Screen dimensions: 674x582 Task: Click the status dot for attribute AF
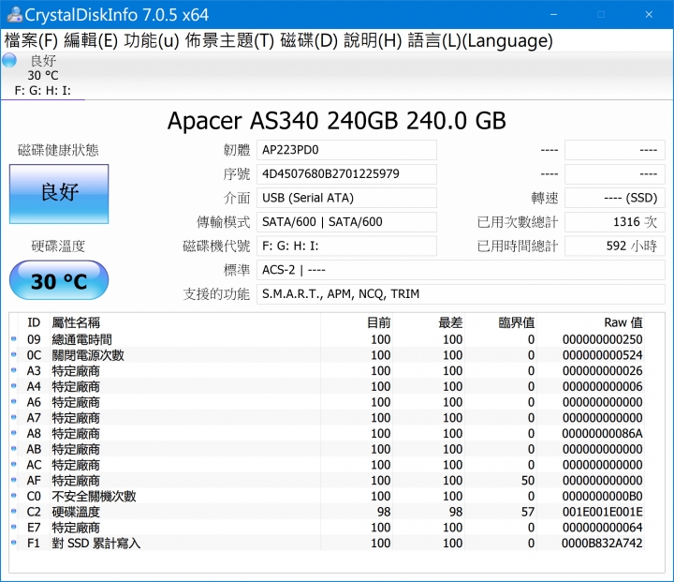point(14,480)
